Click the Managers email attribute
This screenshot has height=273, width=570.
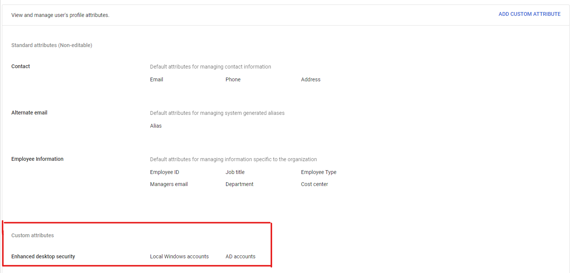[x=169, y=184]
